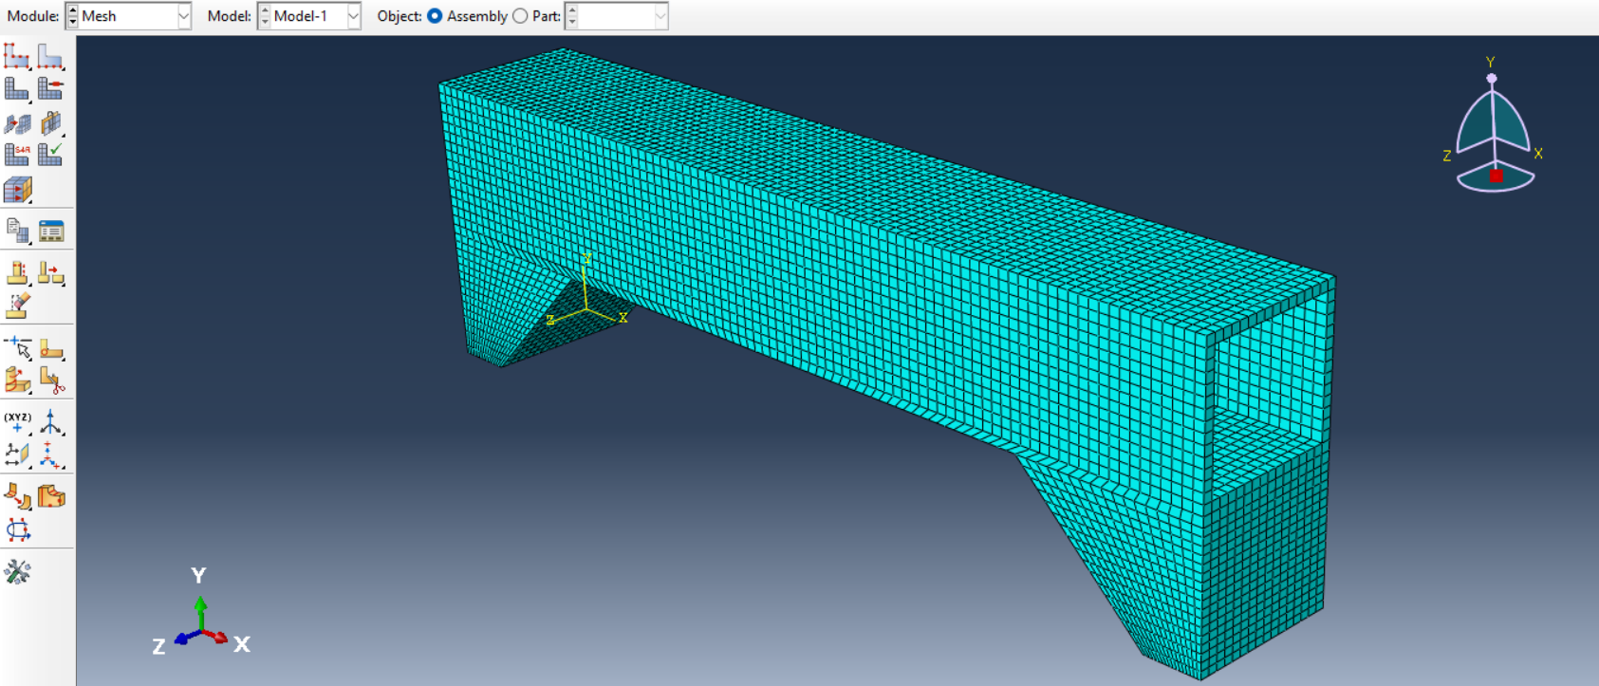Select the Edit Geometry repair tool
This screenshot has height=686, width=1599.
pos(17,529)
